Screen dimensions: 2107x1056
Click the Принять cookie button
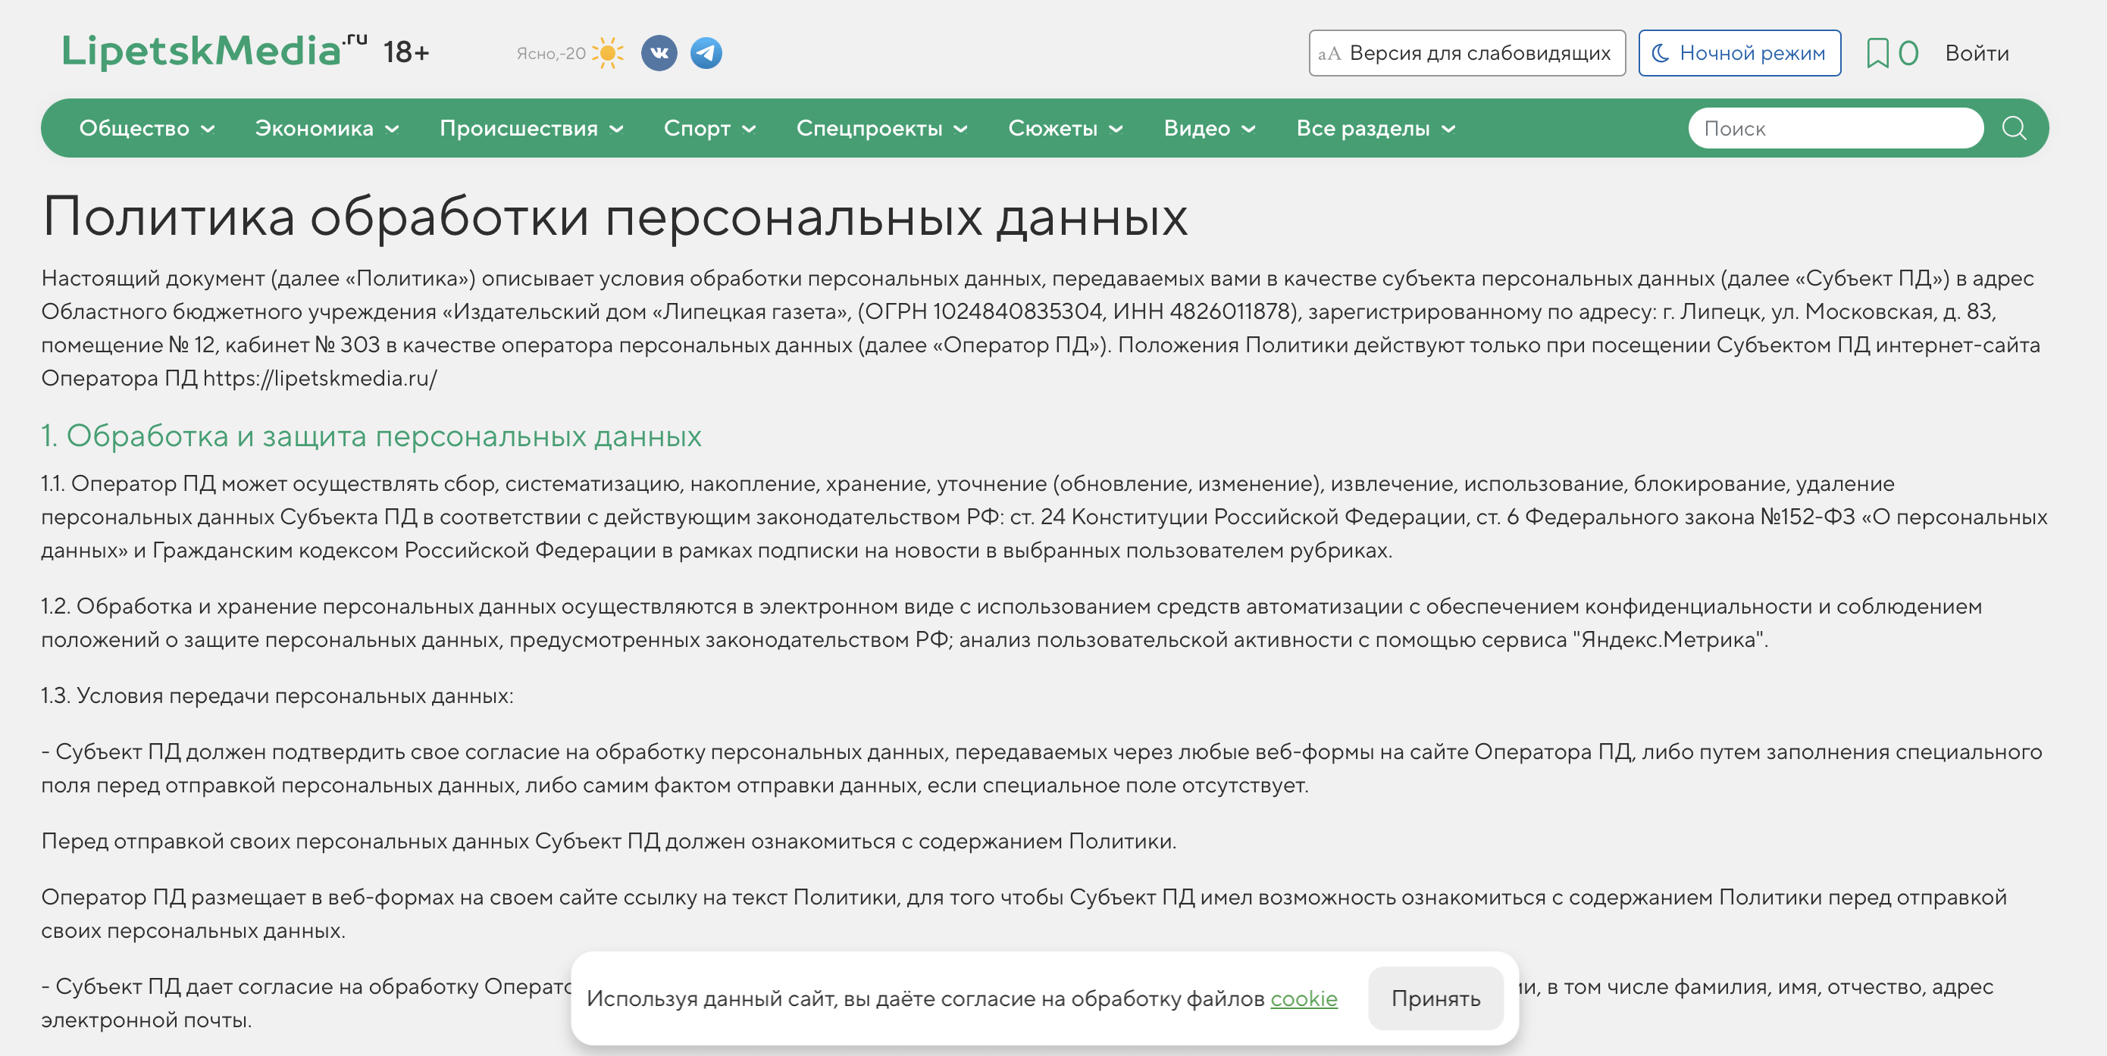pyautogui.click(x=1435, y=998)
